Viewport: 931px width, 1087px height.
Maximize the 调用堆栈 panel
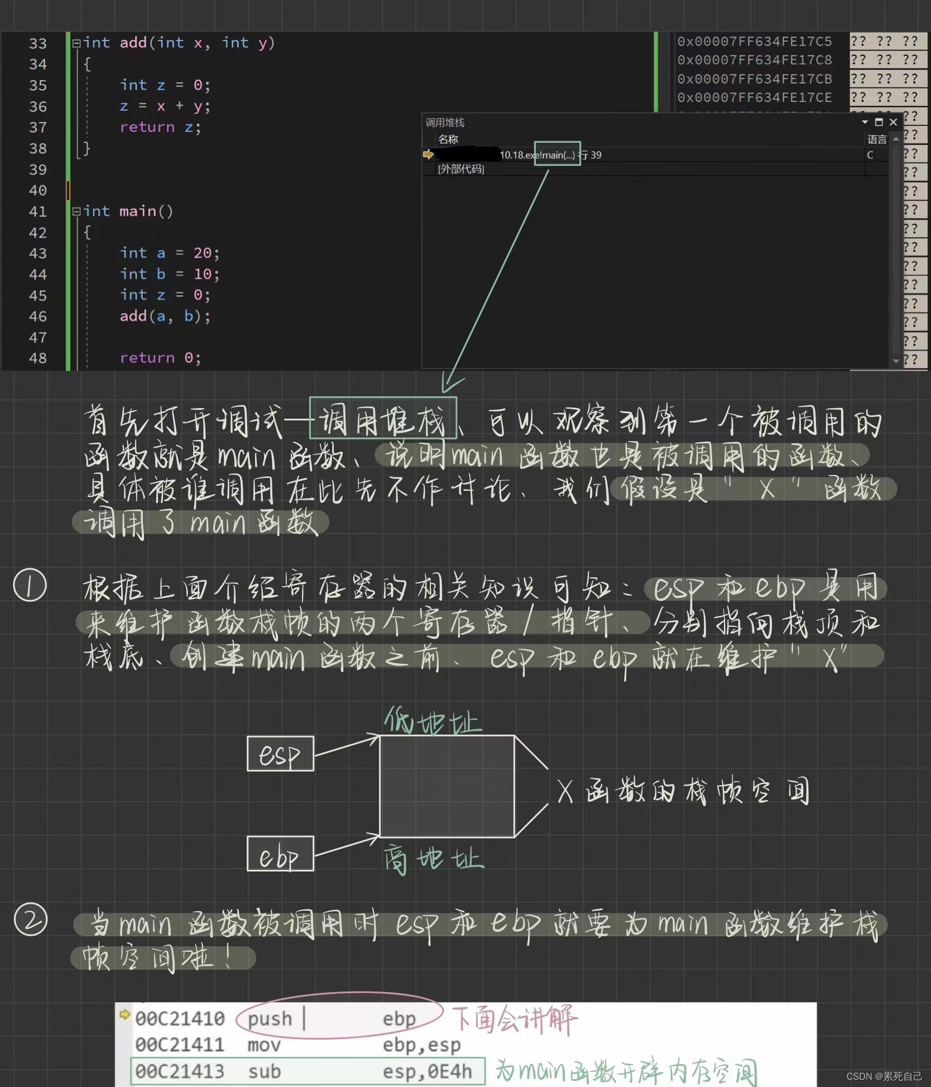[x=879, y=122]
